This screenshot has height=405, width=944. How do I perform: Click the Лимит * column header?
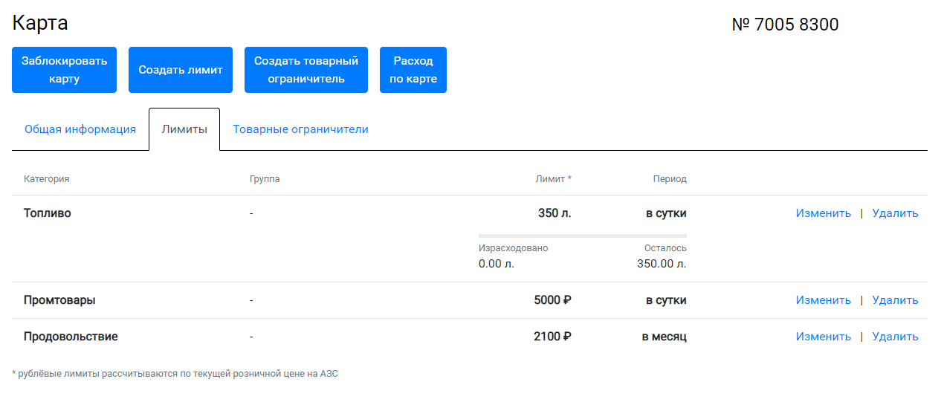[x=553, y=179]
